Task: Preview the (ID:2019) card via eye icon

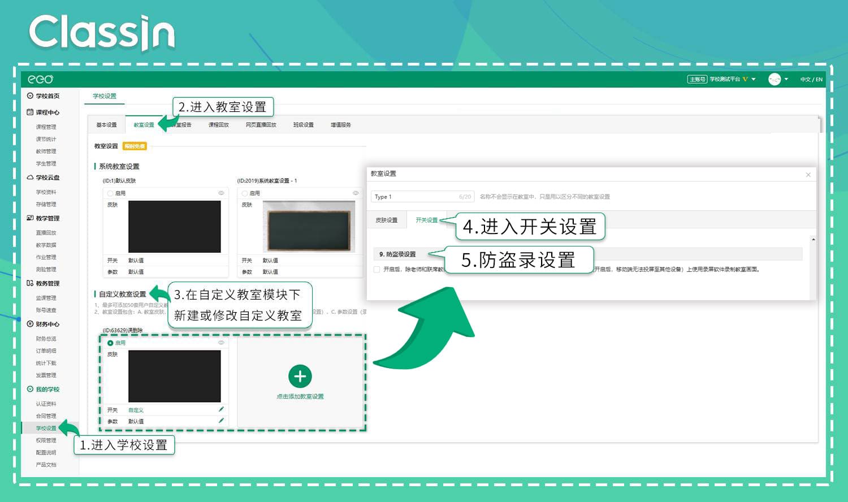Action: tap(356, 193)
